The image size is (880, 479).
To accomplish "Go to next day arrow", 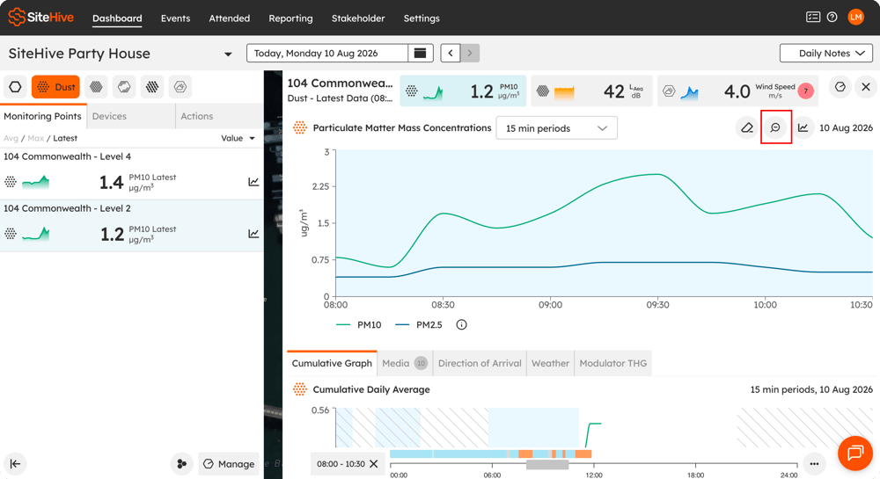I will click(470, 54).
